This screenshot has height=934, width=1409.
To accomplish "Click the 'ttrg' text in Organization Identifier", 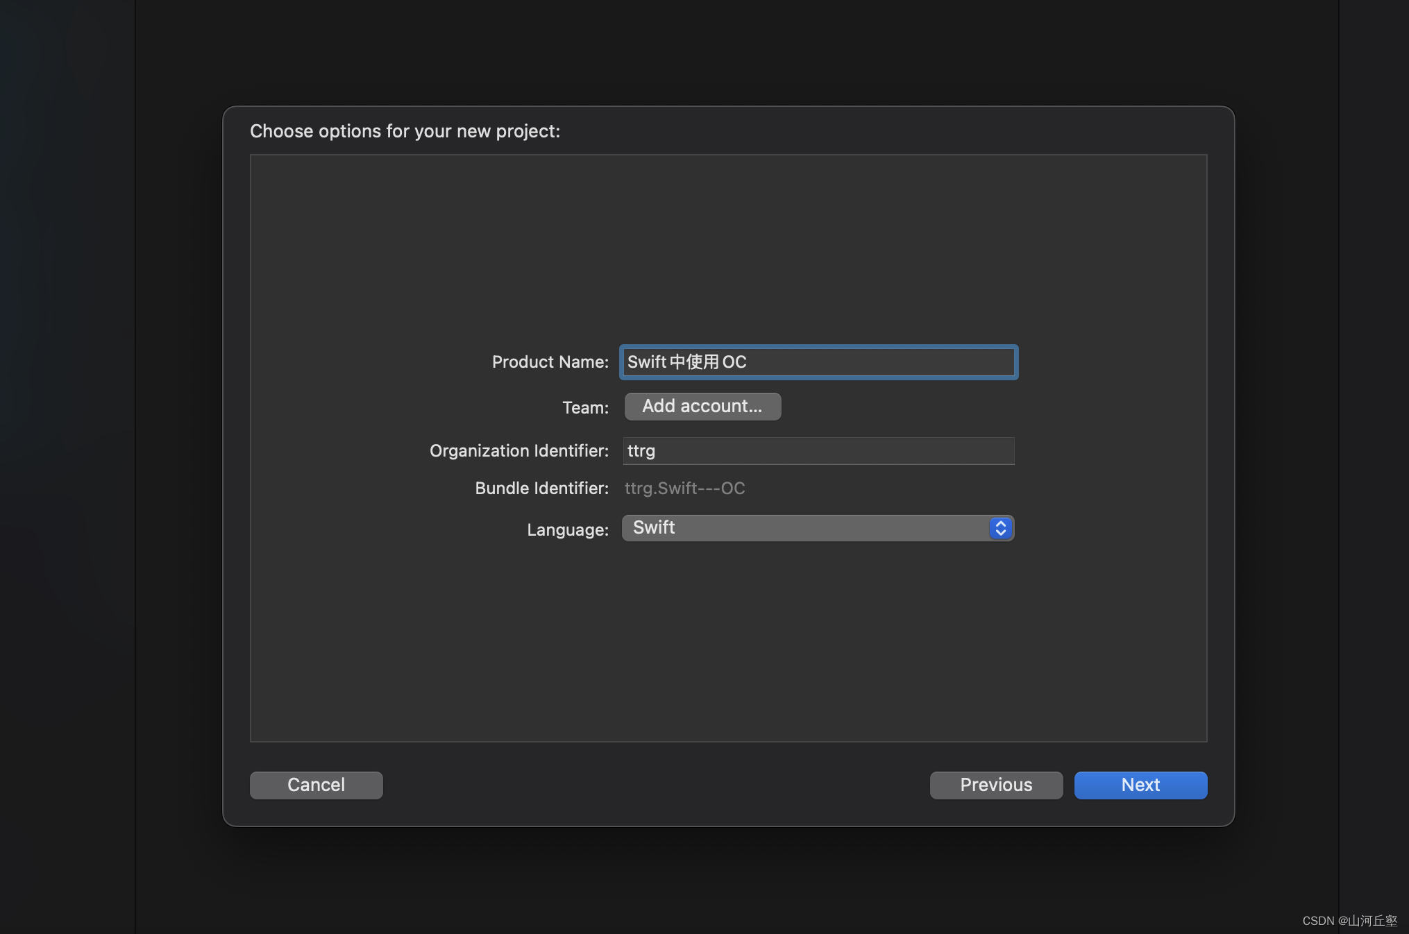I will tap(641, 451).
